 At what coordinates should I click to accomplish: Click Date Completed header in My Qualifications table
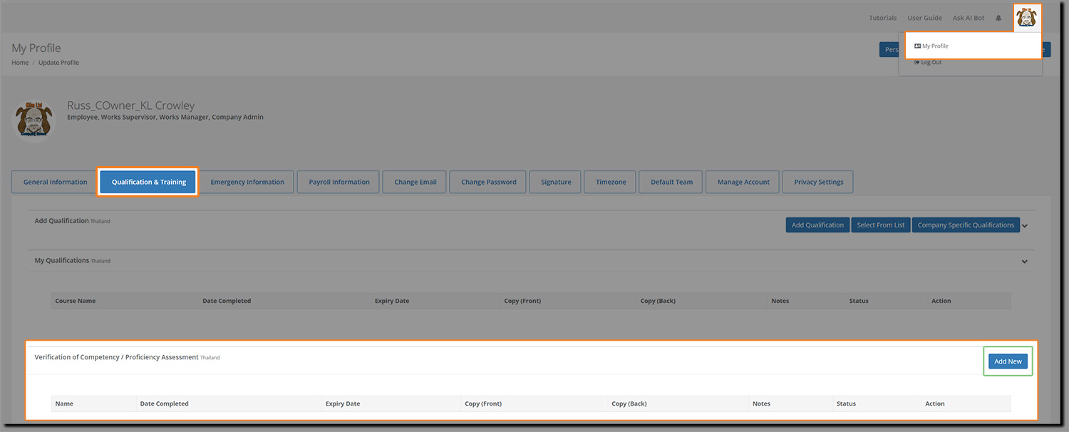pyautogui.click(x=227, y=301)
